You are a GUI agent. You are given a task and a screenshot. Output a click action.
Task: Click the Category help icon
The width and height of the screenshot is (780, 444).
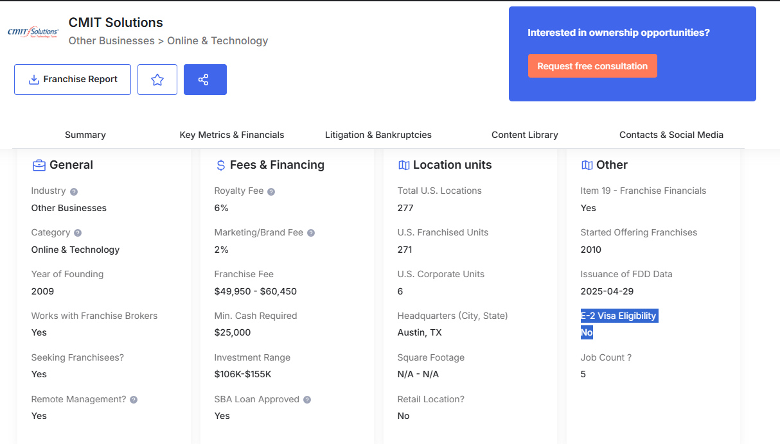(x=78, y=233)
